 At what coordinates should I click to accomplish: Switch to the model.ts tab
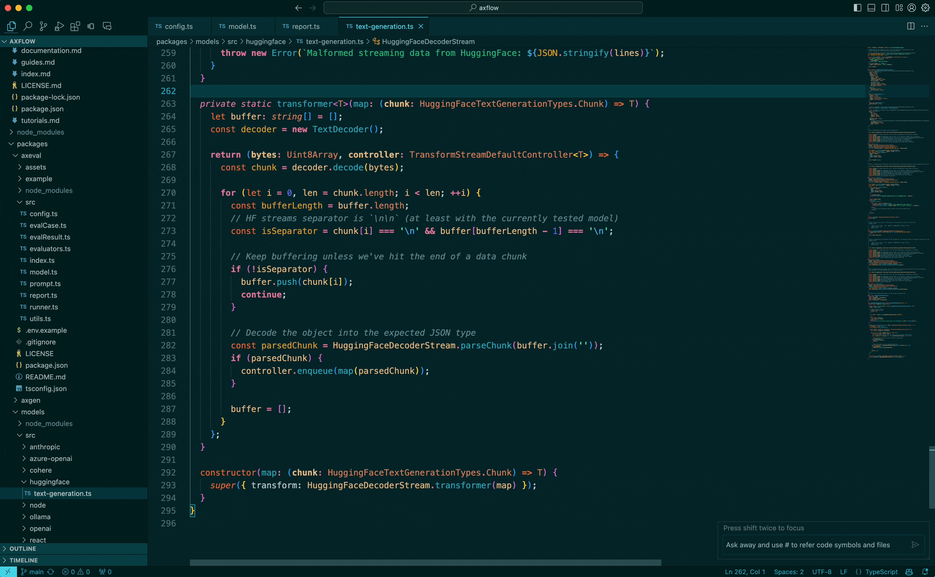242,26
